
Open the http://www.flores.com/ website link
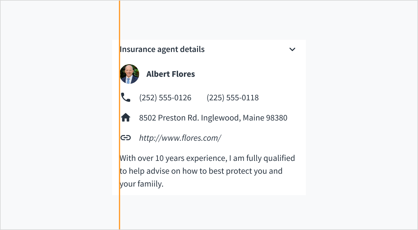[x=180, y=138]
